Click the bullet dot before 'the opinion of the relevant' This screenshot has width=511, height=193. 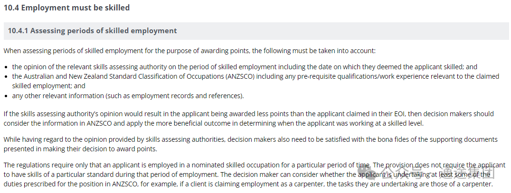pos(6,67)
